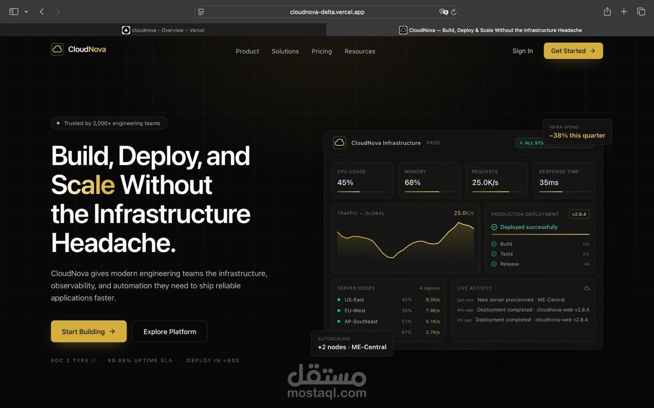Click the Memory 68% progress bar

pos(429,192)
